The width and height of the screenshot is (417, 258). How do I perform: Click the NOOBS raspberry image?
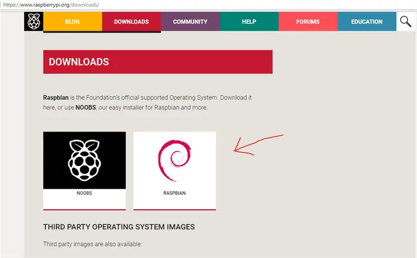[x=84, y=160]
